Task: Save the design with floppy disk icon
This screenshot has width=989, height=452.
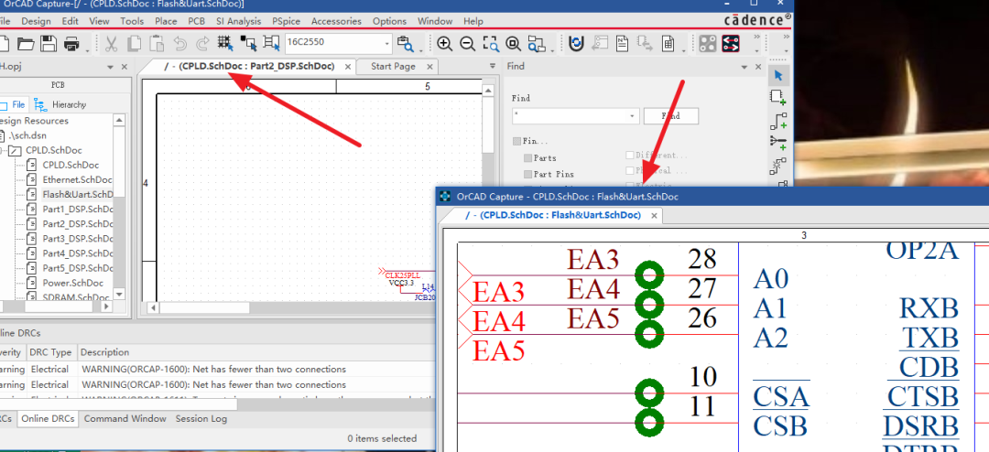Action: [x=49, y=44]
